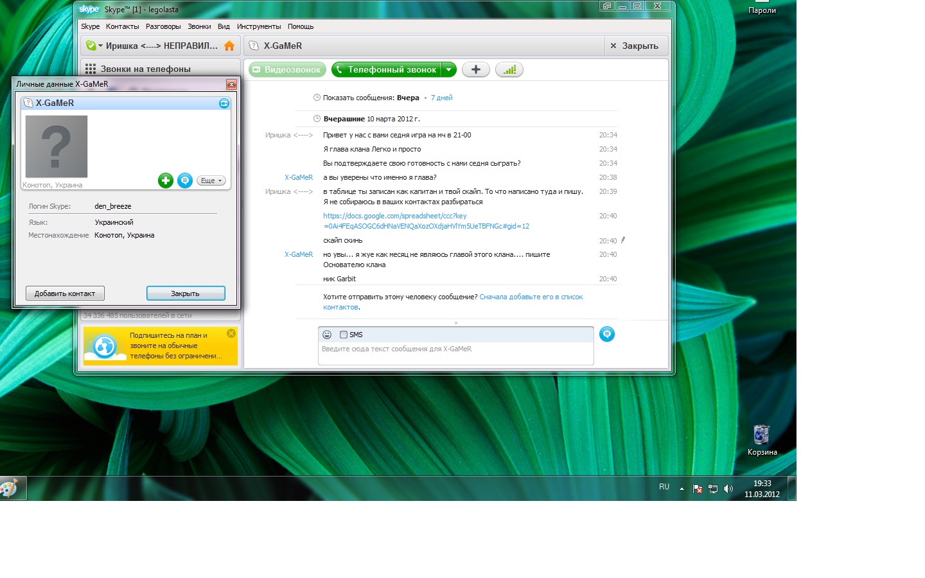Image resolution: width=925 pixels, height=578 pixels.
Task: Click message "Я глава клана Легко и просто"
Action: click(x=372, y=149)
